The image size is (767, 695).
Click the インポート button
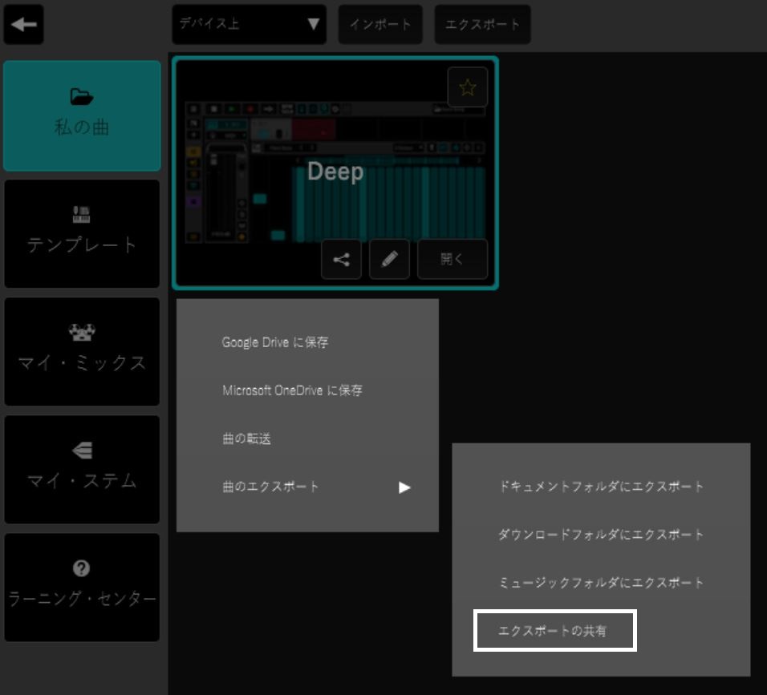(380, 24)
